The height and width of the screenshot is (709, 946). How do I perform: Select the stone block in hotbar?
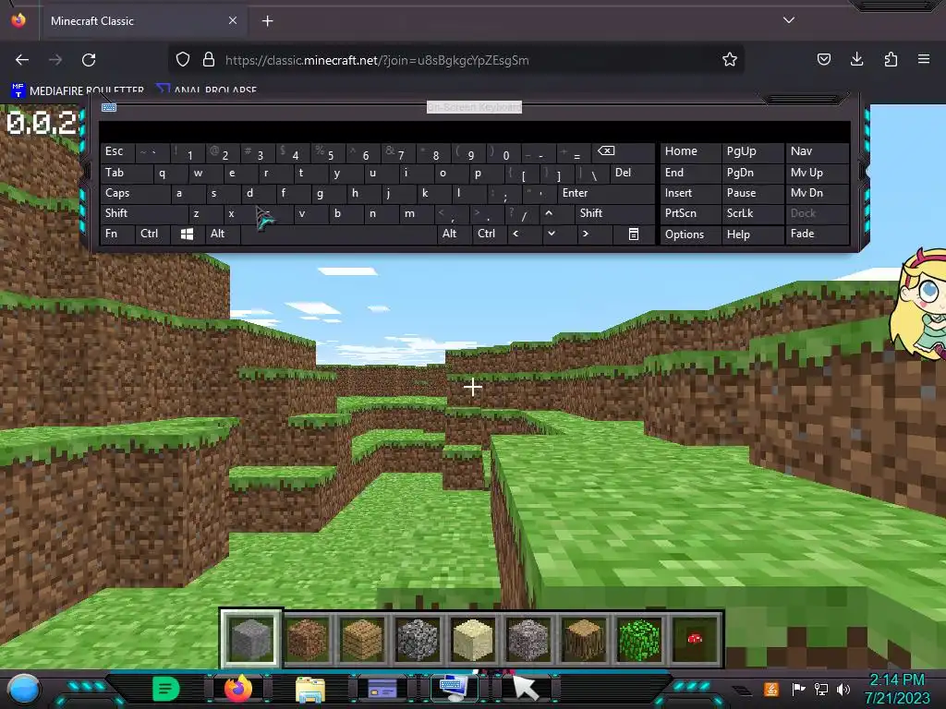pos(250,639)
